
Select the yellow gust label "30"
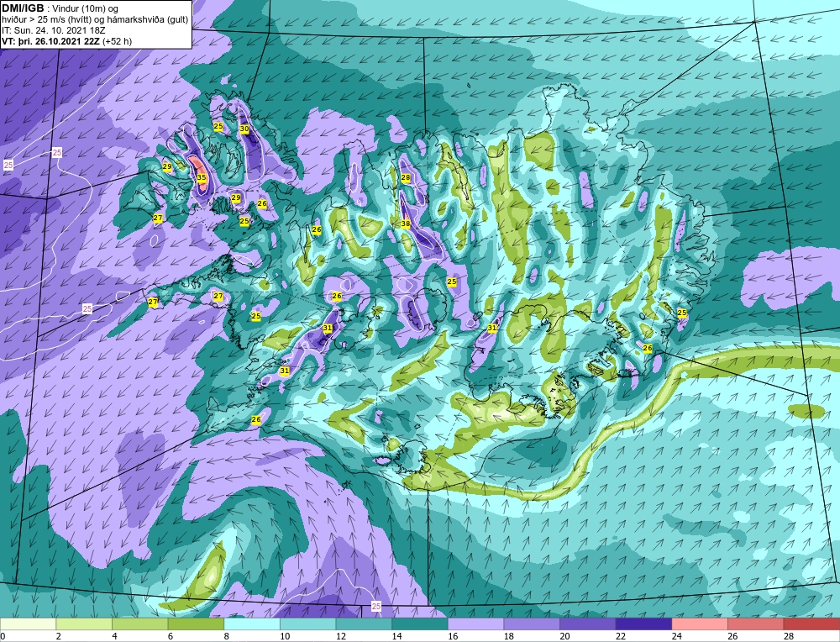point(244,129)
